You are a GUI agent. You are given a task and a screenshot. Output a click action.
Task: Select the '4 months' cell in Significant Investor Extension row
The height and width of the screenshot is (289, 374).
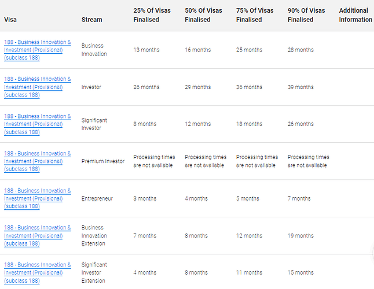click(x=145, y=273)
